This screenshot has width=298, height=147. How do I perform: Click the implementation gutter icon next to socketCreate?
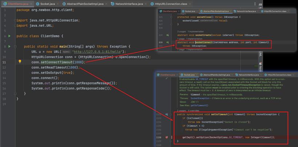coord(168,35)
